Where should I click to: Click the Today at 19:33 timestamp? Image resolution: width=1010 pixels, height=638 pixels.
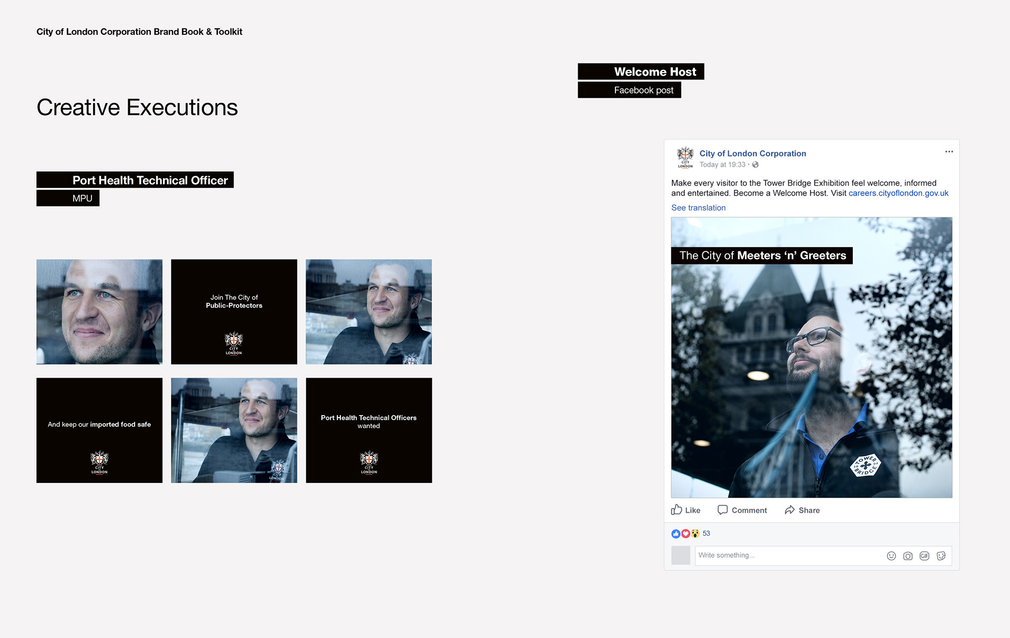point(722,165)
